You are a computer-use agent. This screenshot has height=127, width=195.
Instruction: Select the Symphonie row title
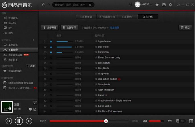click(x=104, y=84)
